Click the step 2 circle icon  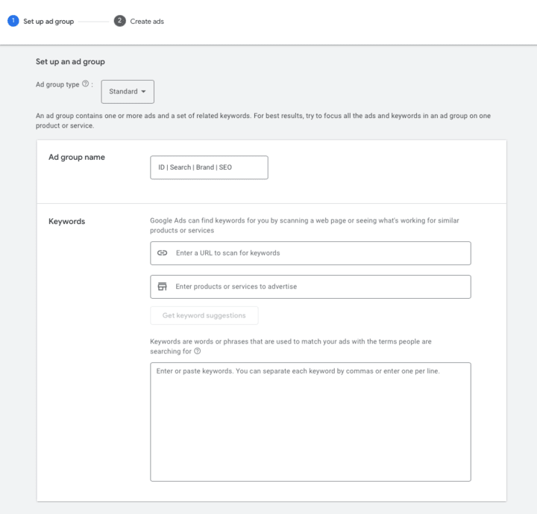[x=119, y=21]
